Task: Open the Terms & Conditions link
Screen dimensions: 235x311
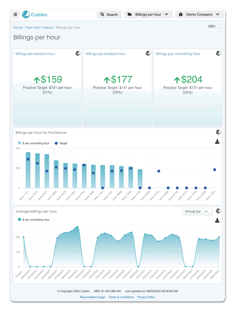Action: coord(121,297)
